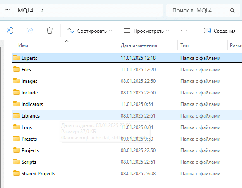Click the Libraries folder name

(31, 116)
